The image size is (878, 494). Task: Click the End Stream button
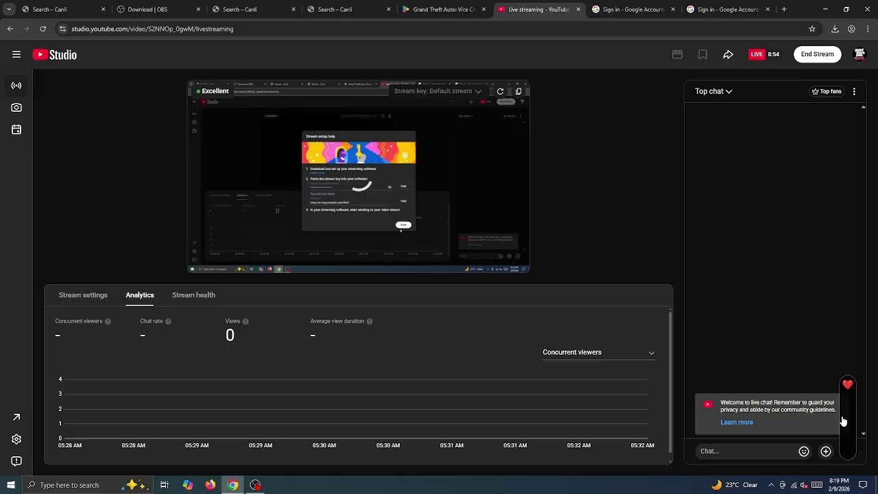pos(818,54)
